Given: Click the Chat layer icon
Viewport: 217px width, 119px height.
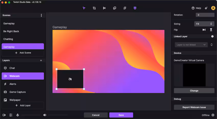Looking at the screenshot, I should click(x=5, y=68).
